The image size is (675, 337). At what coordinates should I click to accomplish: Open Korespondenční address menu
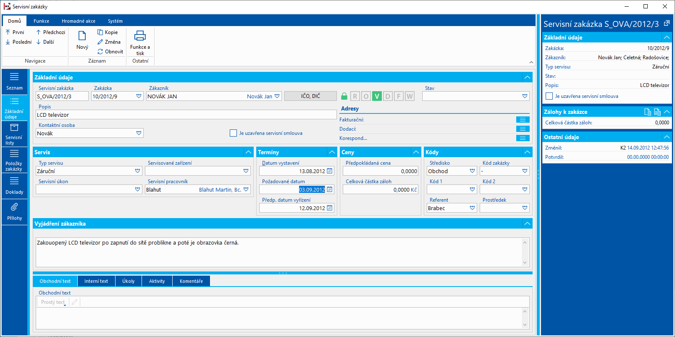coord(523,138)
